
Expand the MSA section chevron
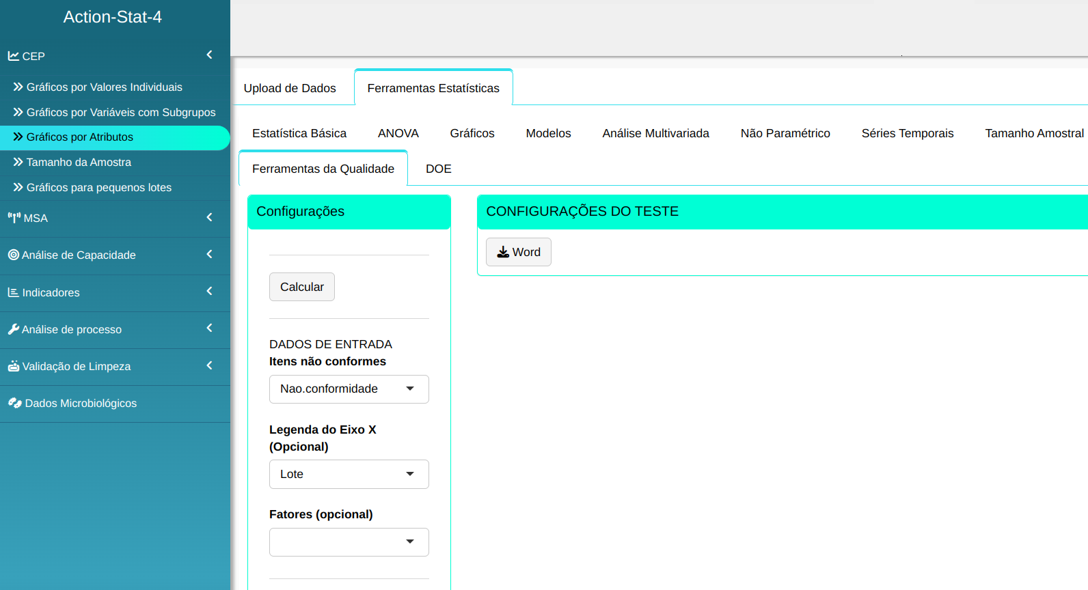tap(209, 217)
